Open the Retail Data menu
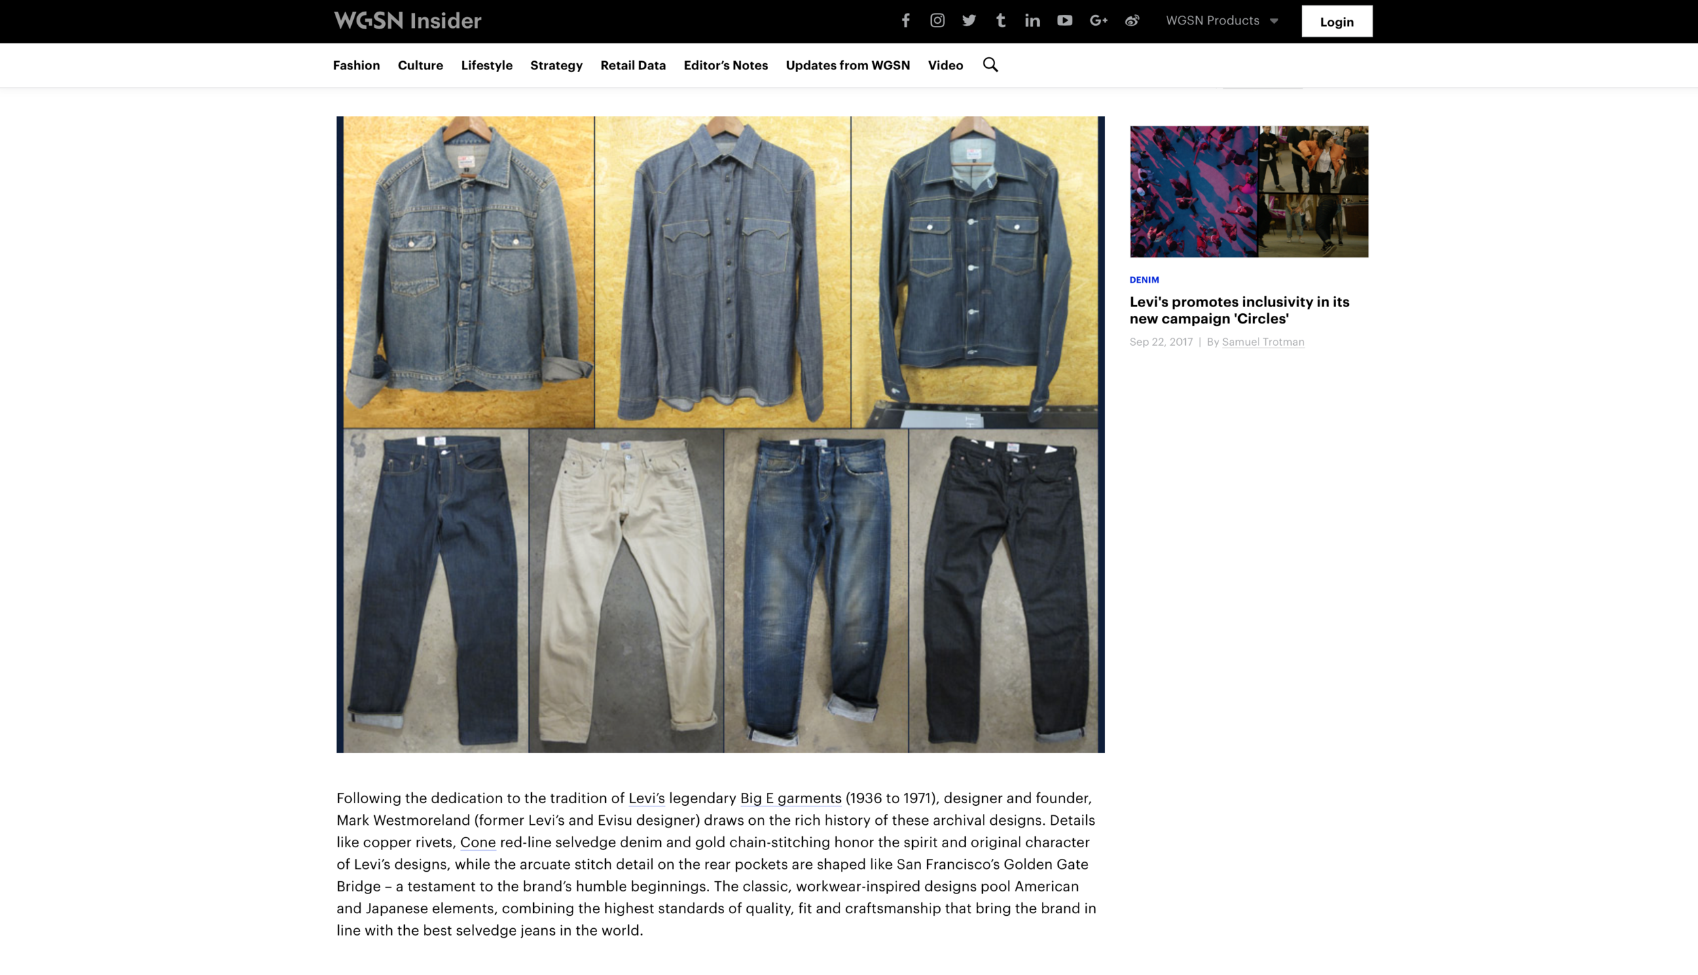 click(x=633, y=65)
